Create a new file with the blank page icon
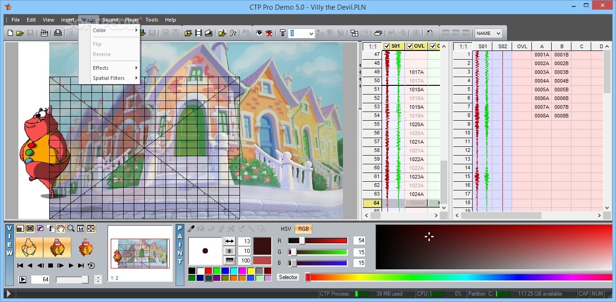The height and width of the screenshot is (302, 616). 11,33
